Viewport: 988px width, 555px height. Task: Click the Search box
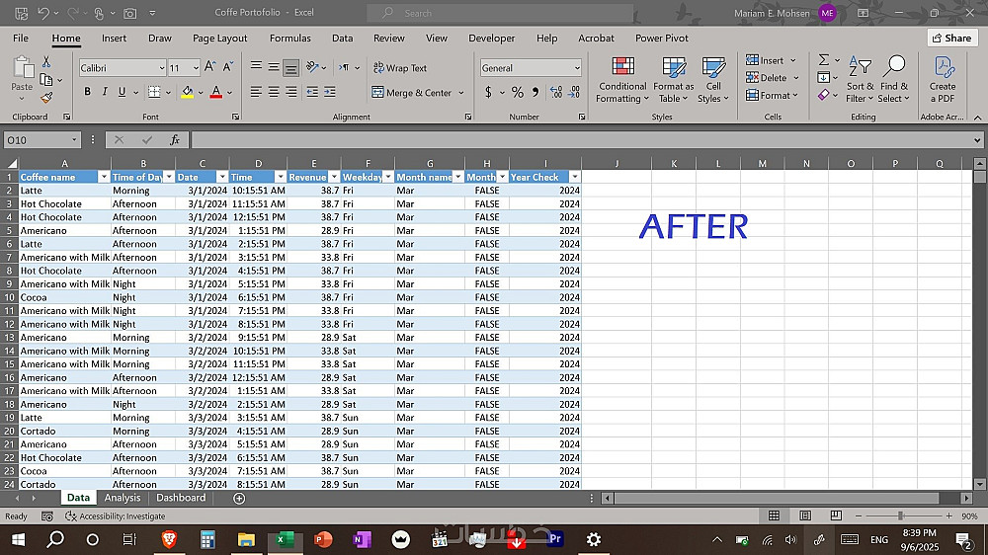click(501, 13)
